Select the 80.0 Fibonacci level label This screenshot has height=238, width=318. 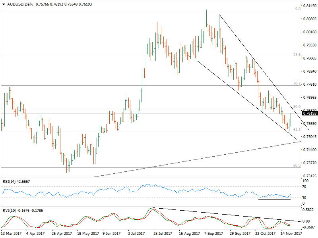(x=297, y=165)
